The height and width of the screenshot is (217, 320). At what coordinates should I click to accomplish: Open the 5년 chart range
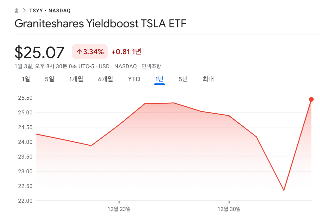(183, 79)
